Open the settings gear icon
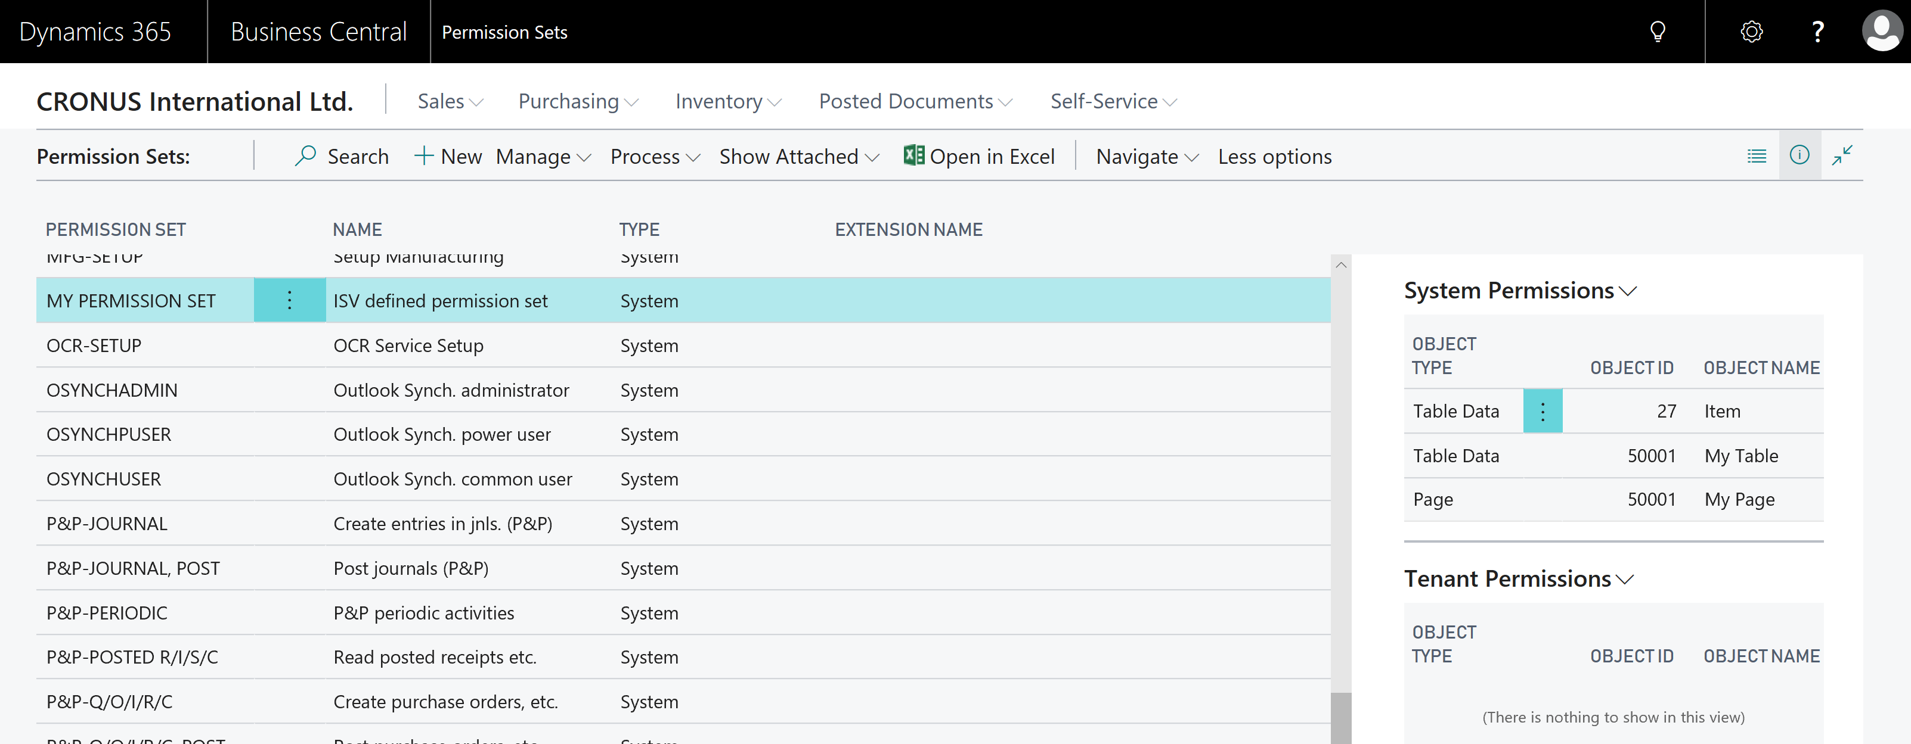 [1752, 31]
